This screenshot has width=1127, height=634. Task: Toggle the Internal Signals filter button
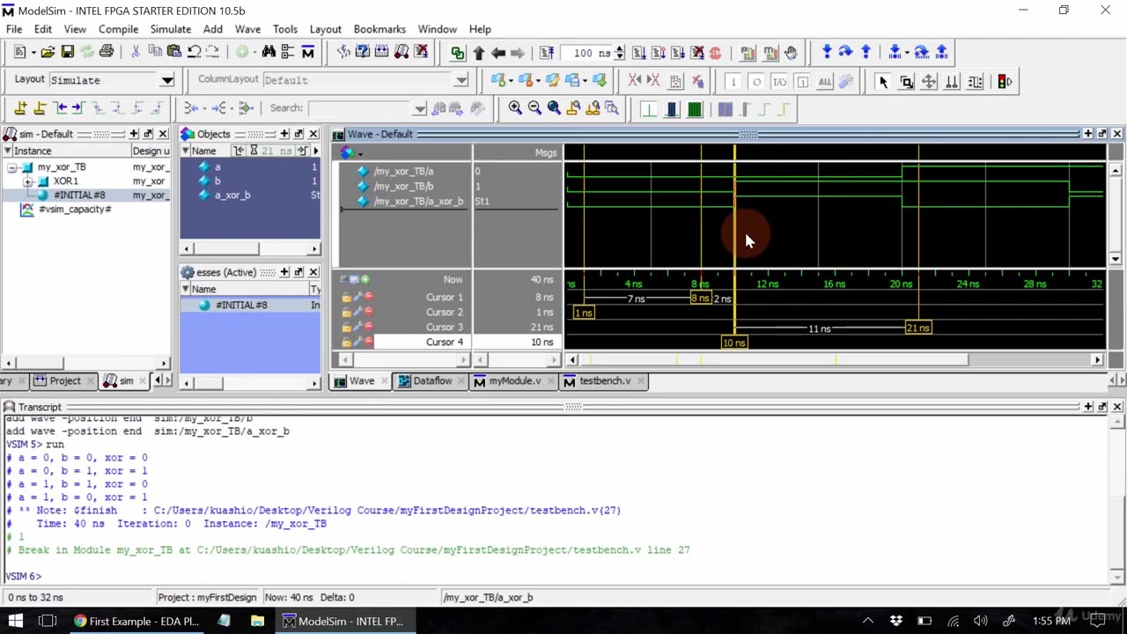click(x=802, y=82)
